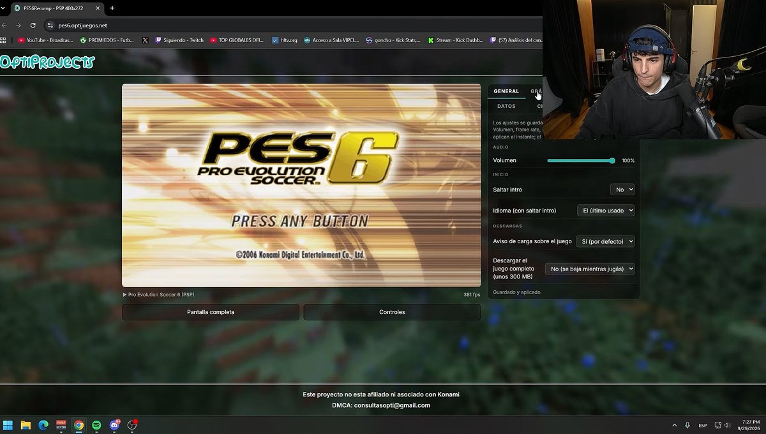Open Descargar el juego completo dropdown
The image size is (766, 434).
(590, 269)
